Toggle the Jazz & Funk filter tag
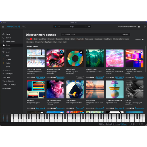This screenshot has width=147, height=147. point(108,39)
